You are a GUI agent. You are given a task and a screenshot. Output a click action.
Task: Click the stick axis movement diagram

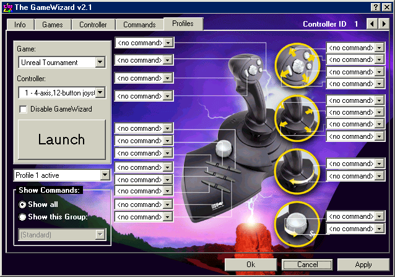click(x=297, y=118)
